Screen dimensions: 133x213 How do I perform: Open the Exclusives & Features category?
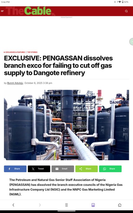[15, 52]
